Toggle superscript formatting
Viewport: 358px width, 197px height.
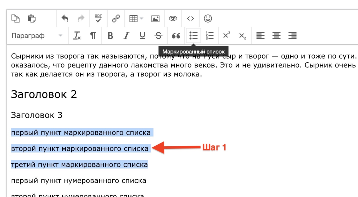(226, 35)
